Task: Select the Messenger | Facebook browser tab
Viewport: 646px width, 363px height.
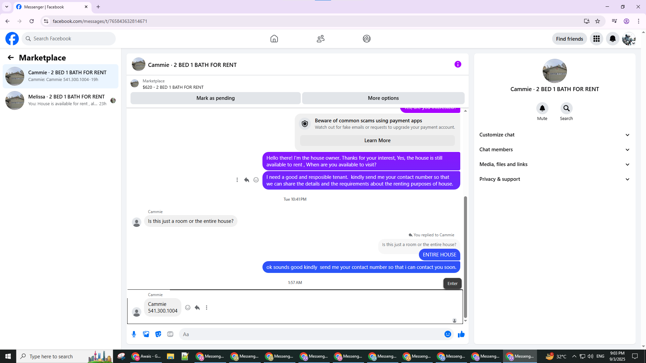Action: [52, 7]
